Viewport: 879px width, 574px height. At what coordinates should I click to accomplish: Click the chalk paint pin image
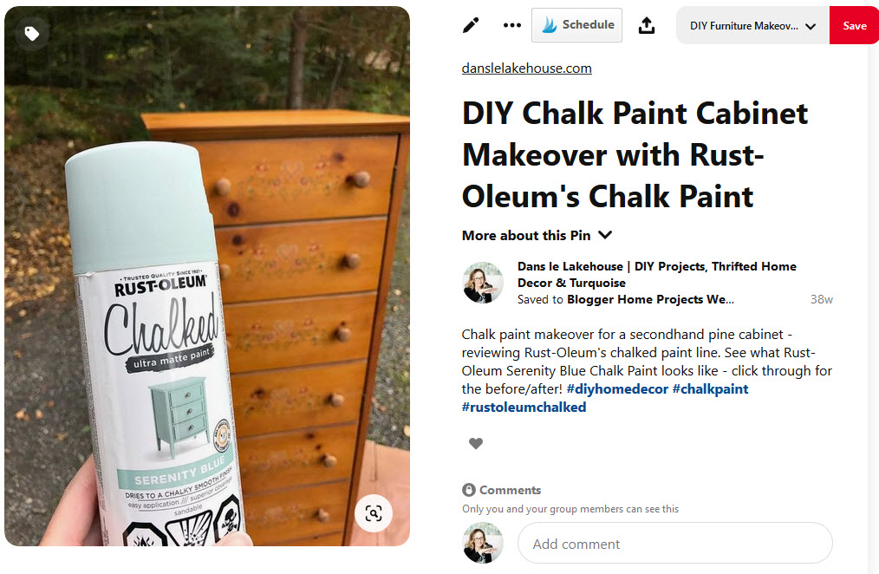(207, 276)
